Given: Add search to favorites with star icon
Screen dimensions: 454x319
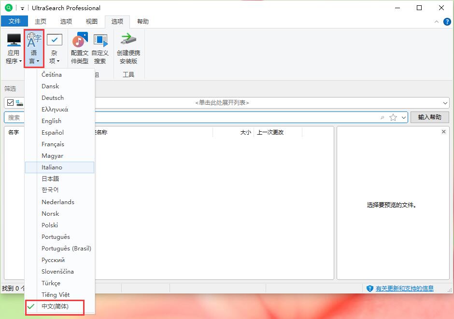Looking at the screenshot, I should point(393,117).
